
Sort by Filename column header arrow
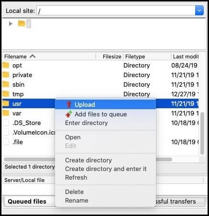click(33, 56)
